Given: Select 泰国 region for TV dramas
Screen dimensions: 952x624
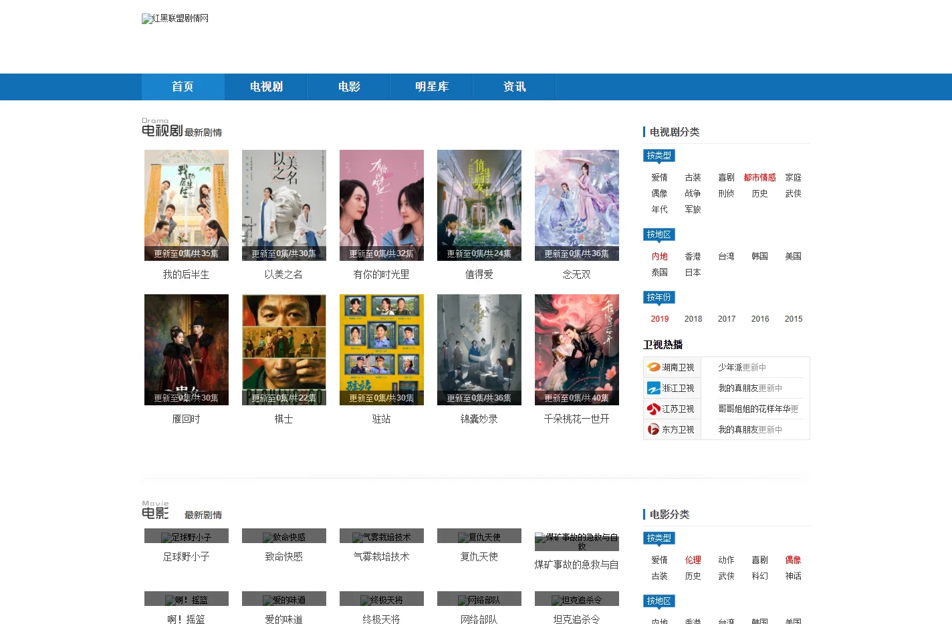Looking at the screenshot, I should 660,272.
